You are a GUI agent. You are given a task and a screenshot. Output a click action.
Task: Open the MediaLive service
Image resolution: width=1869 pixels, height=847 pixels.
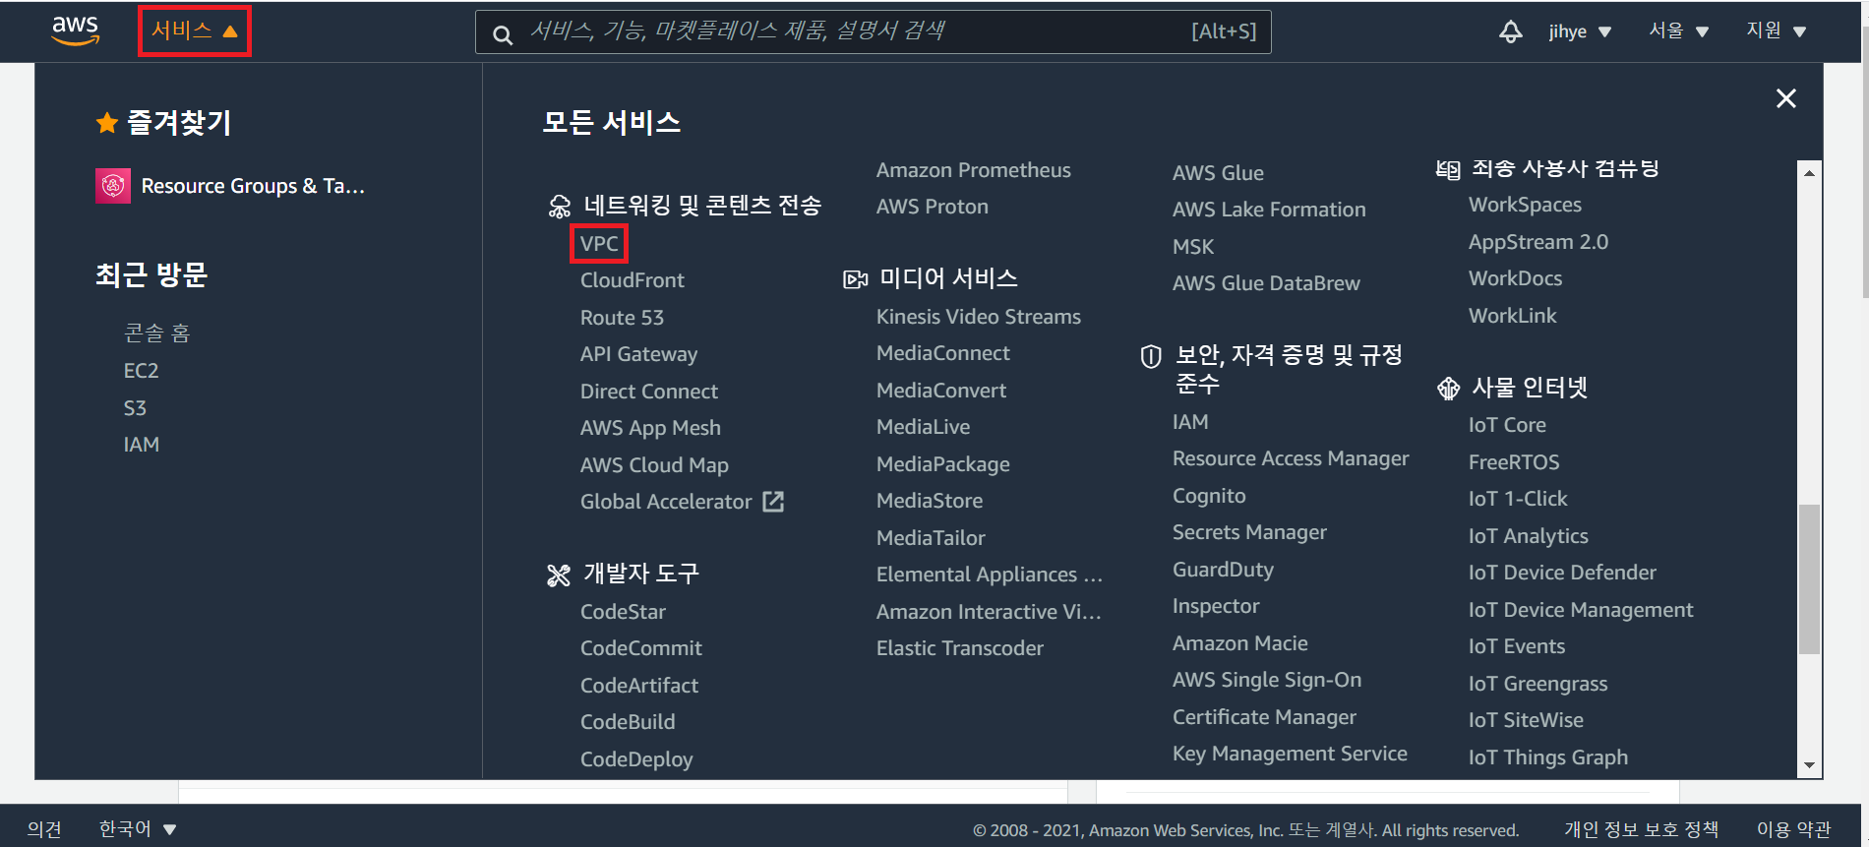point(923,427)
